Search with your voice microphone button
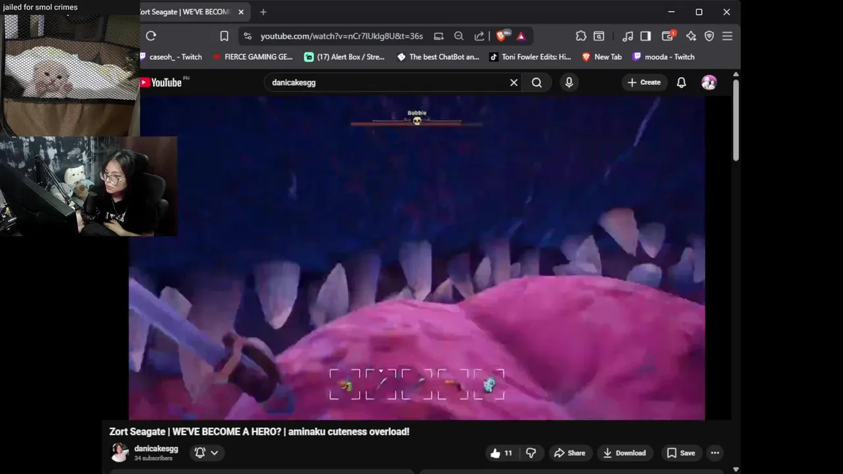Image resolution: width=843 pixels, height=474 pixels. [569, 82]
